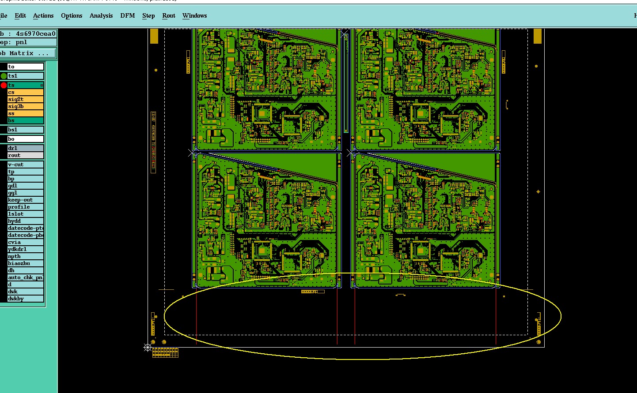The width and height of the screenshot is (637, 393).
Task: Select the 'auto_chk_pnl' layer
Action: point(26,277)
